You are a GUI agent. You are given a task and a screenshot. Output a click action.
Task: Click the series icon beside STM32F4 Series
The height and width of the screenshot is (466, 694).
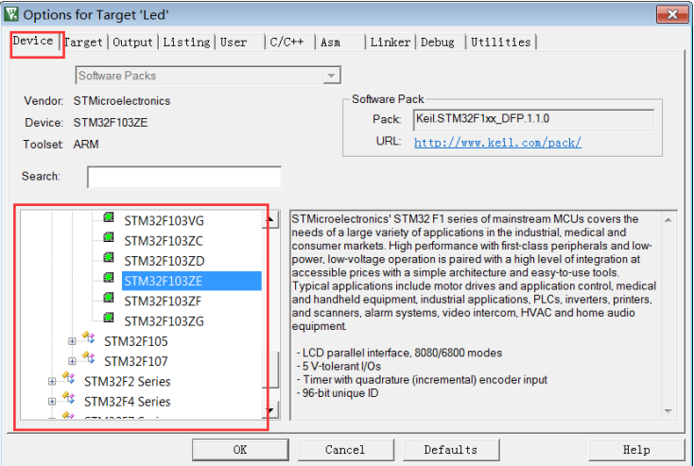(x=69, y=398)
